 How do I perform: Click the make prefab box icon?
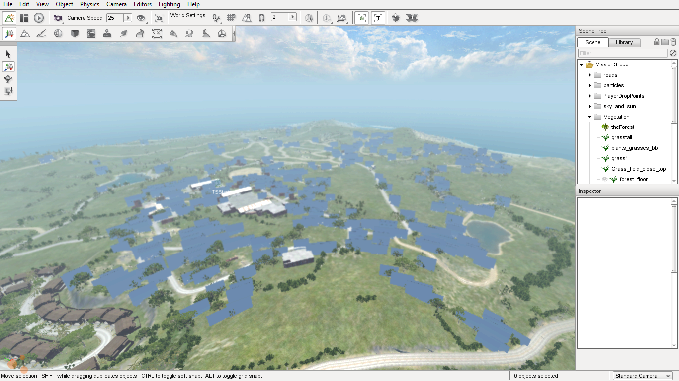point(396,18)
